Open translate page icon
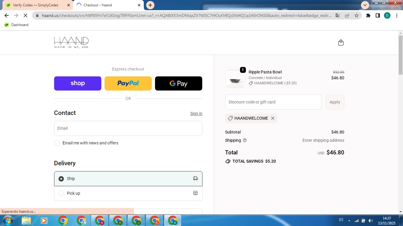 [x=338, y=16]
